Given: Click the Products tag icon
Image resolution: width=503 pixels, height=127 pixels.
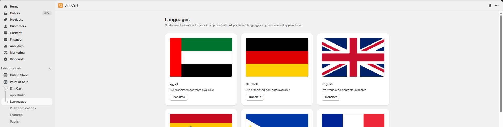Looking at the screenshot, I should (6, 20).
